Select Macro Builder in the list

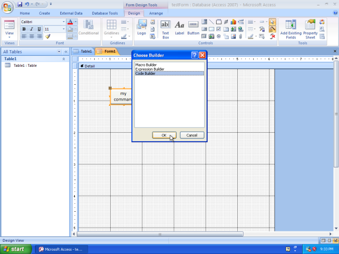point(169,65)
